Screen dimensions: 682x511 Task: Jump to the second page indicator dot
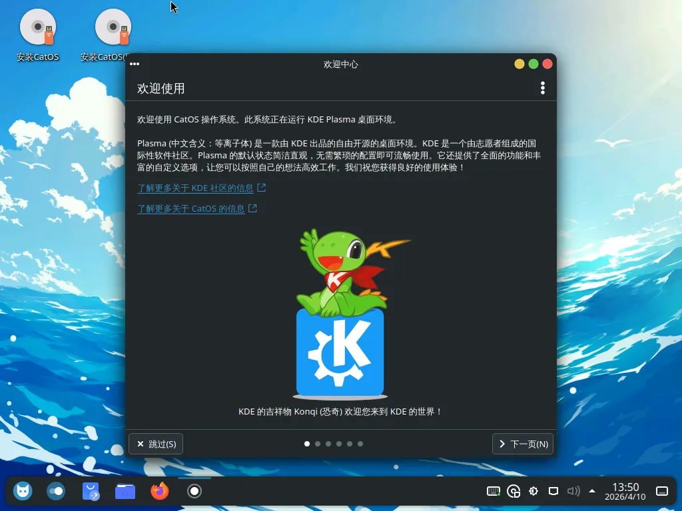[x=318, y=444]
